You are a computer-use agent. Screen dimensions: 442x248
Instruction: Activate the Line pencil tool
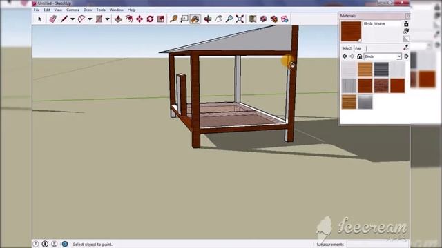pyautogui.click(x=64, y=19)
